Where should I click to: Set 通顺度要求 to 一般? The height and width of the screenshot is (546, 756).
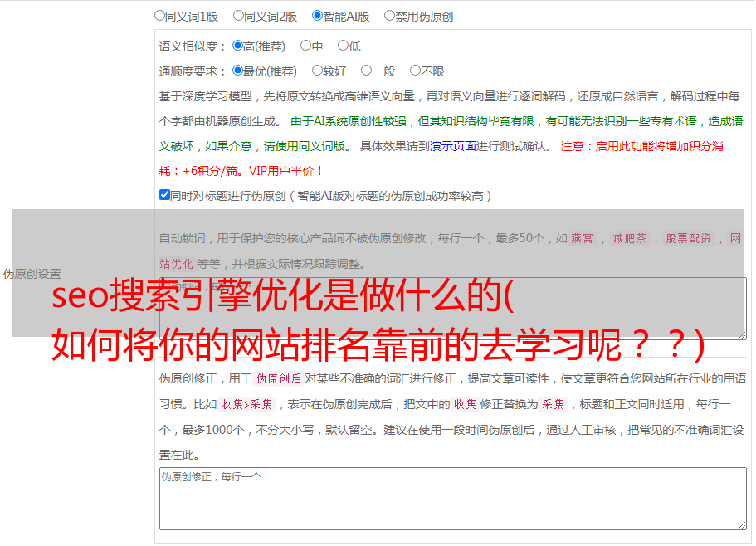pos(367,71)
